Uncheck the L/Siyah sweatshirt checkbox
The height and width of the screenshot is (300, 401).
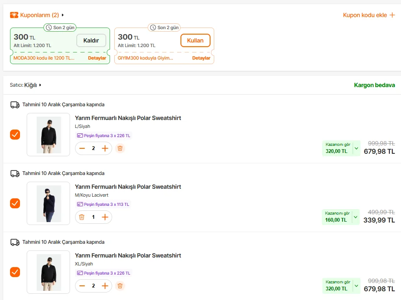pos(15,135)
